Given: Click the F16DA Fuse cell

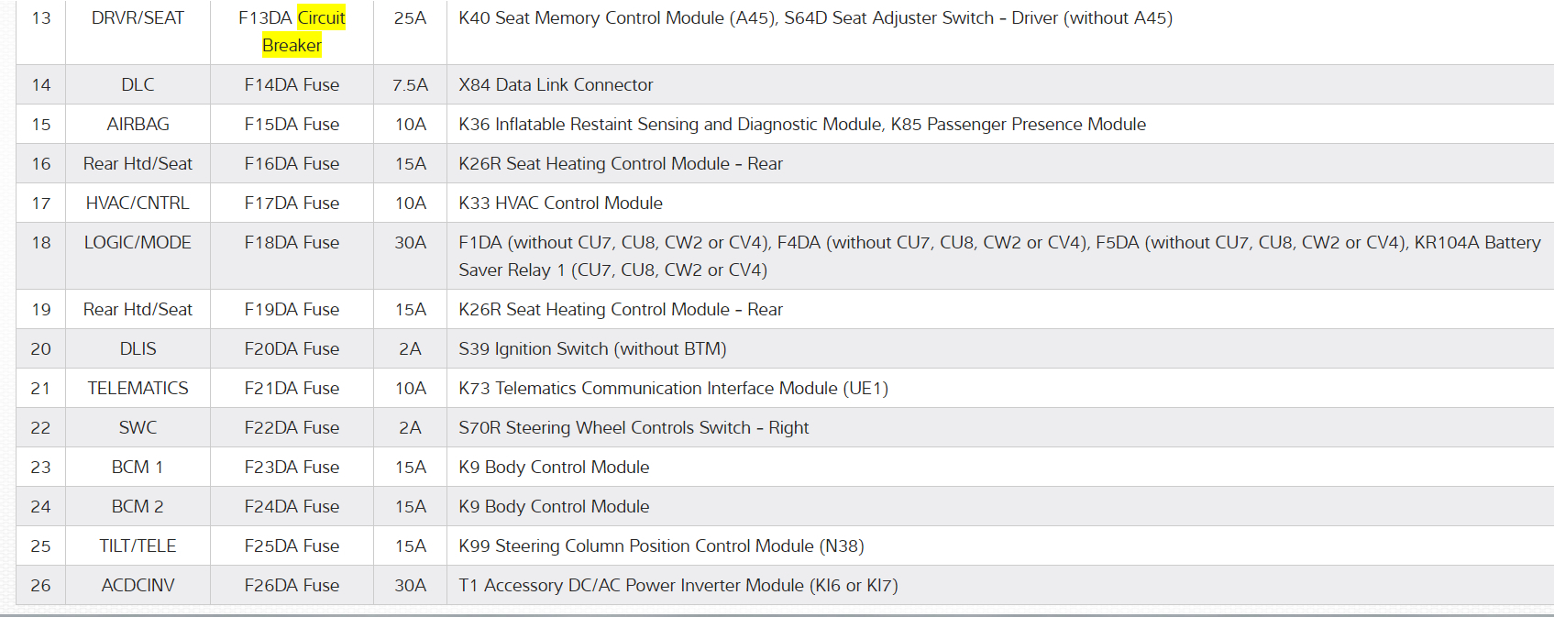Looking at the screenshot, I should (x=292, y=164).
